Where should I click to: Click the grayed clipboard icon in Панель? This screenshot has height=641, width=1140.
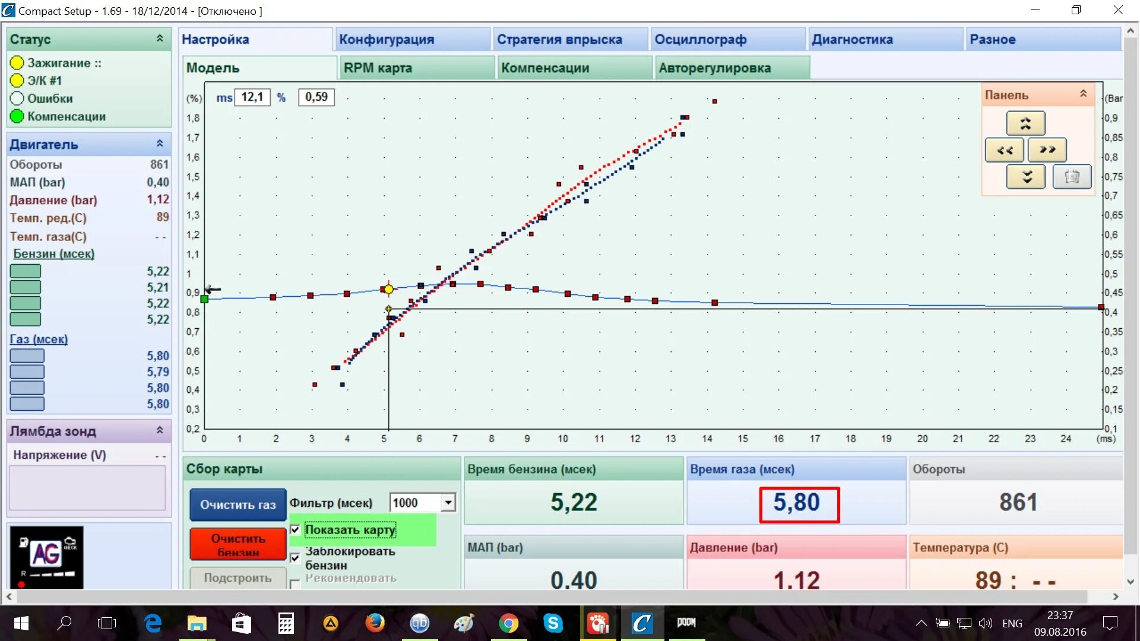(1072, 176)
